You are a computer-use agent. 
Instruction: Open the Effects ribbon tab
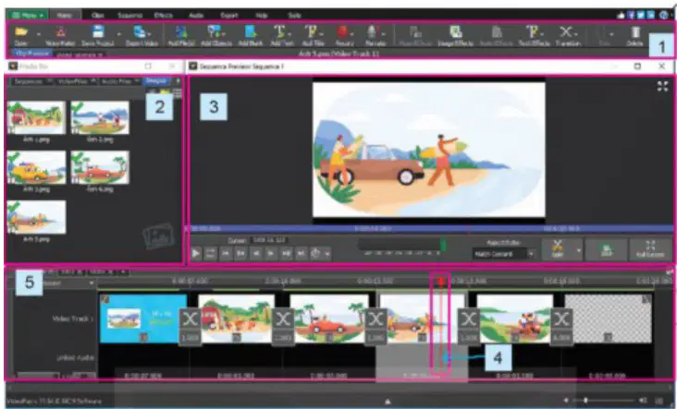[x=164, y=15]
